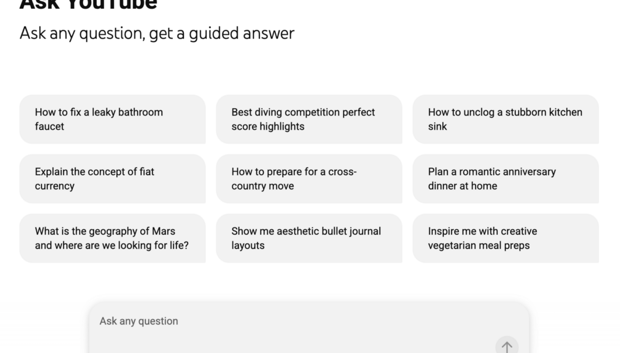Choose "Plan a romantic anniversary dinner at home"
This screenshot has width=628, height=353.
click(x=506, y=179)
